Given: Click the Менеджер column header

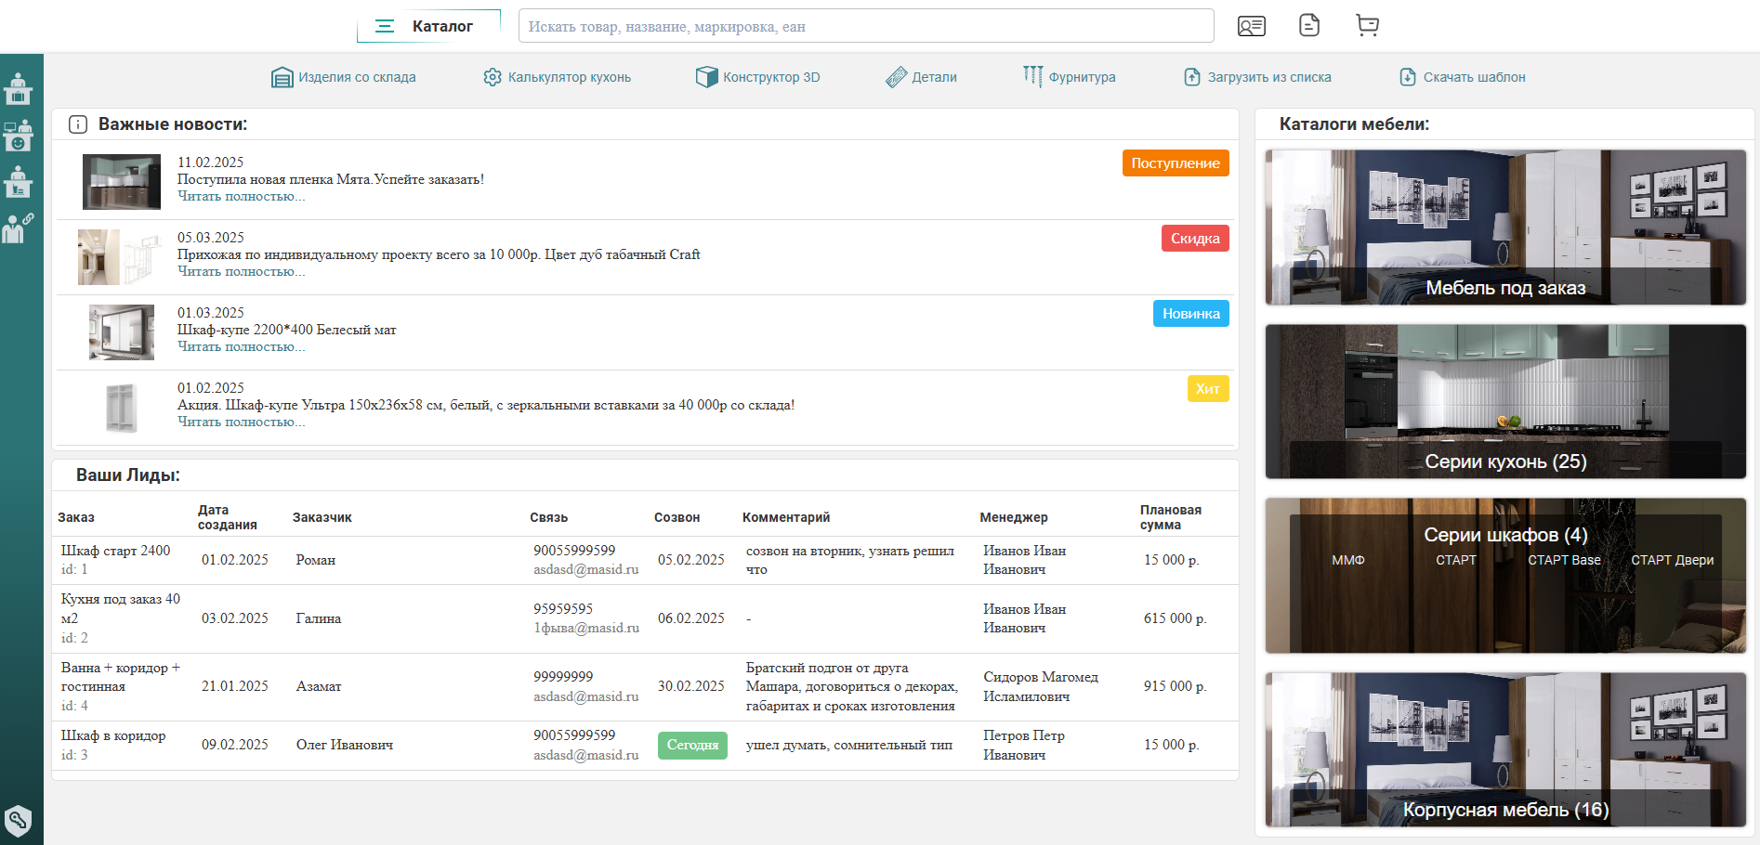Looking at the screenshot, I should 1014,517.
